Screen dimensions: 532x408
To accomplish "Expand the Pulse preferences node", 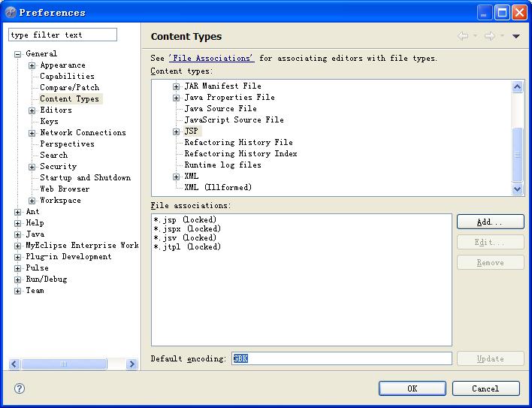I will pos(17,268).
